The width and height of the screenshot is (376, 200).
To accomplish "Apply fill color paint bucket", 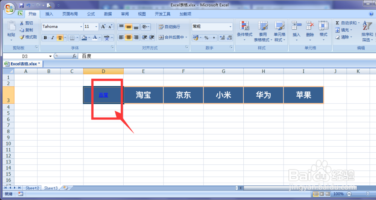I will click(x=84, y=38).
